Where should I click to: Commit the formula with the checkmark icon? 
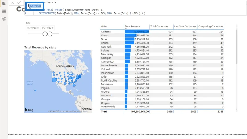[x=19, y=3]
